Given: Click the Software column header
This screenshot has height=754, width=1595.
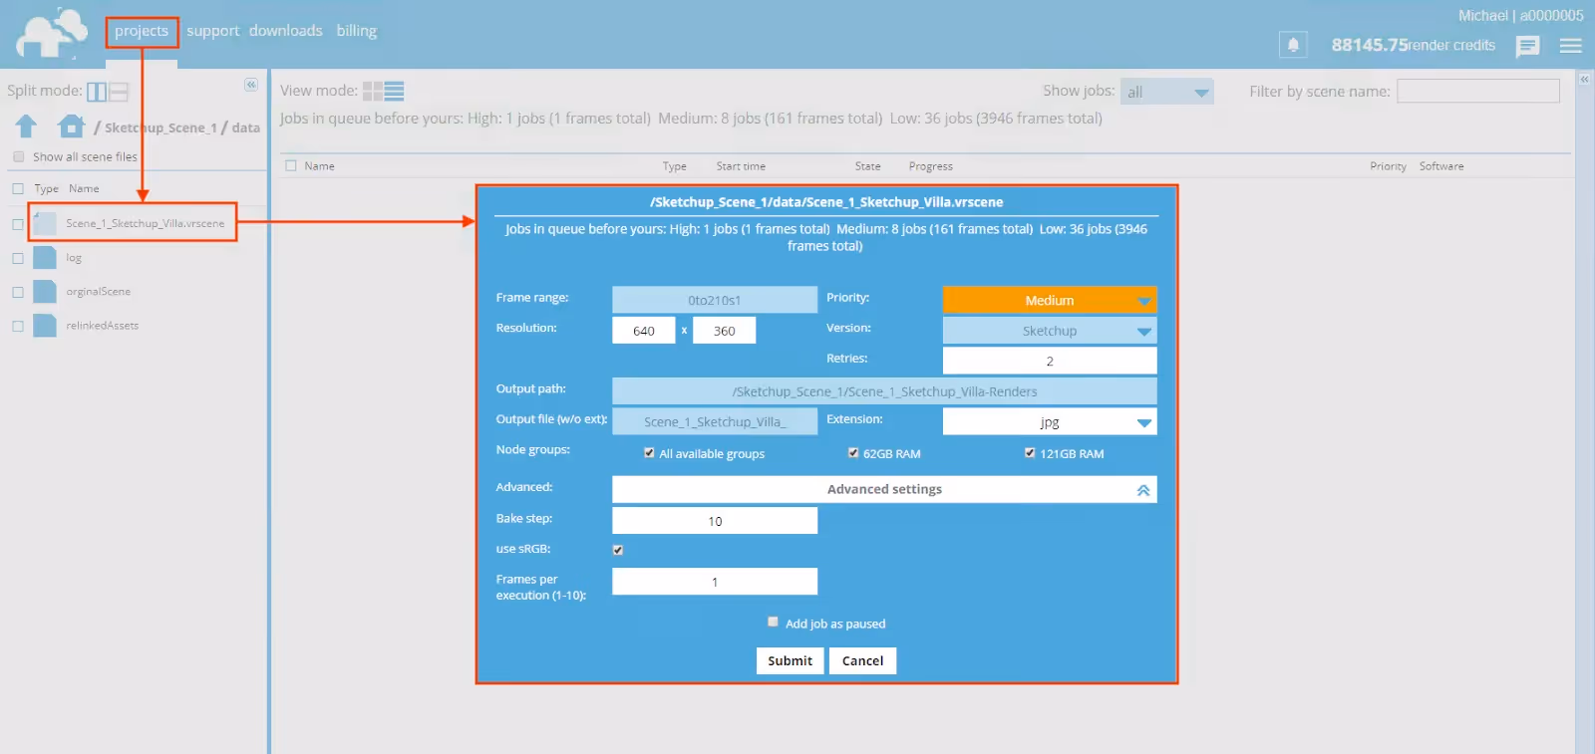Looking at the screenshot, I should (1441, 166).
